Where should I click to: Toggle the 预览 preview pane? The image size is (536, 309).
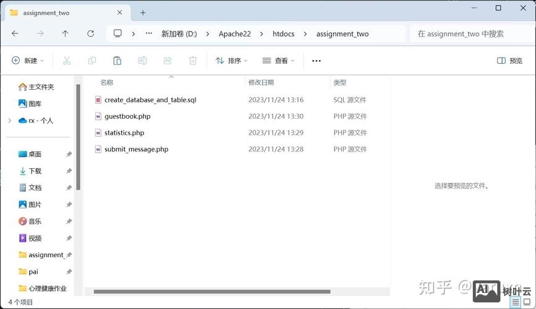click(509, 61)
